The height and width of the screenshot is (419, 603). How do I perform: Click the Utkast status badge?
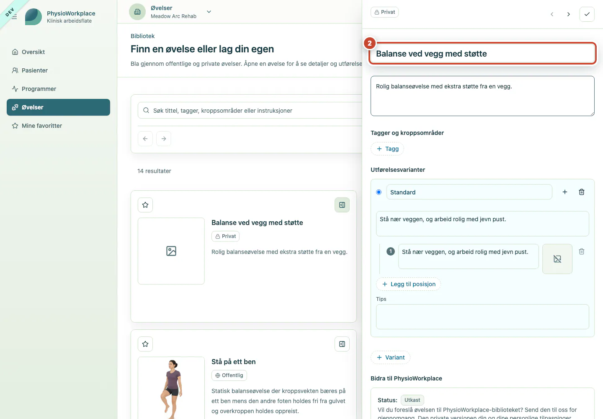[x=412, y=400]
